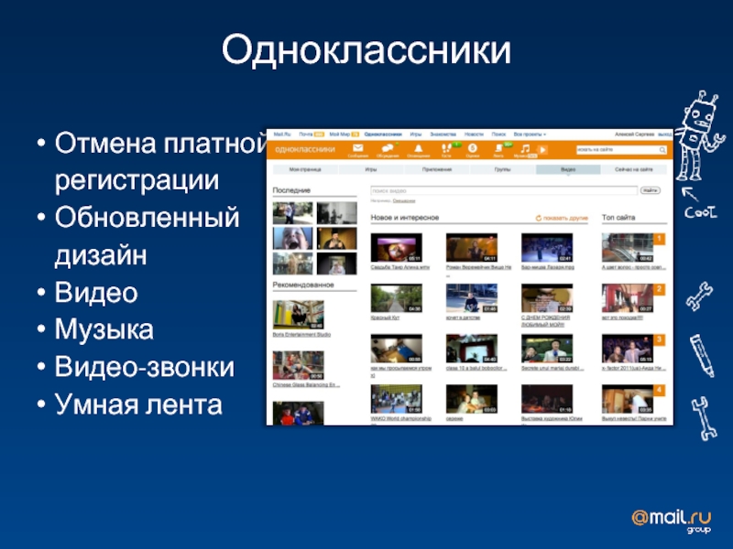The image size is (733, 549).
Task: Open Обсуждения speech bubbles icon
Action: click(x=387, y=149)
